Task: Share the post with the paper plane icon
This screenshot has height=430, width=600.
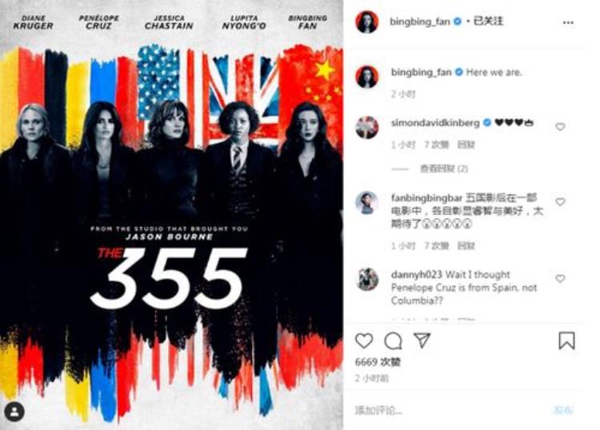Action: pyautogui.click(x=422, y=340)
